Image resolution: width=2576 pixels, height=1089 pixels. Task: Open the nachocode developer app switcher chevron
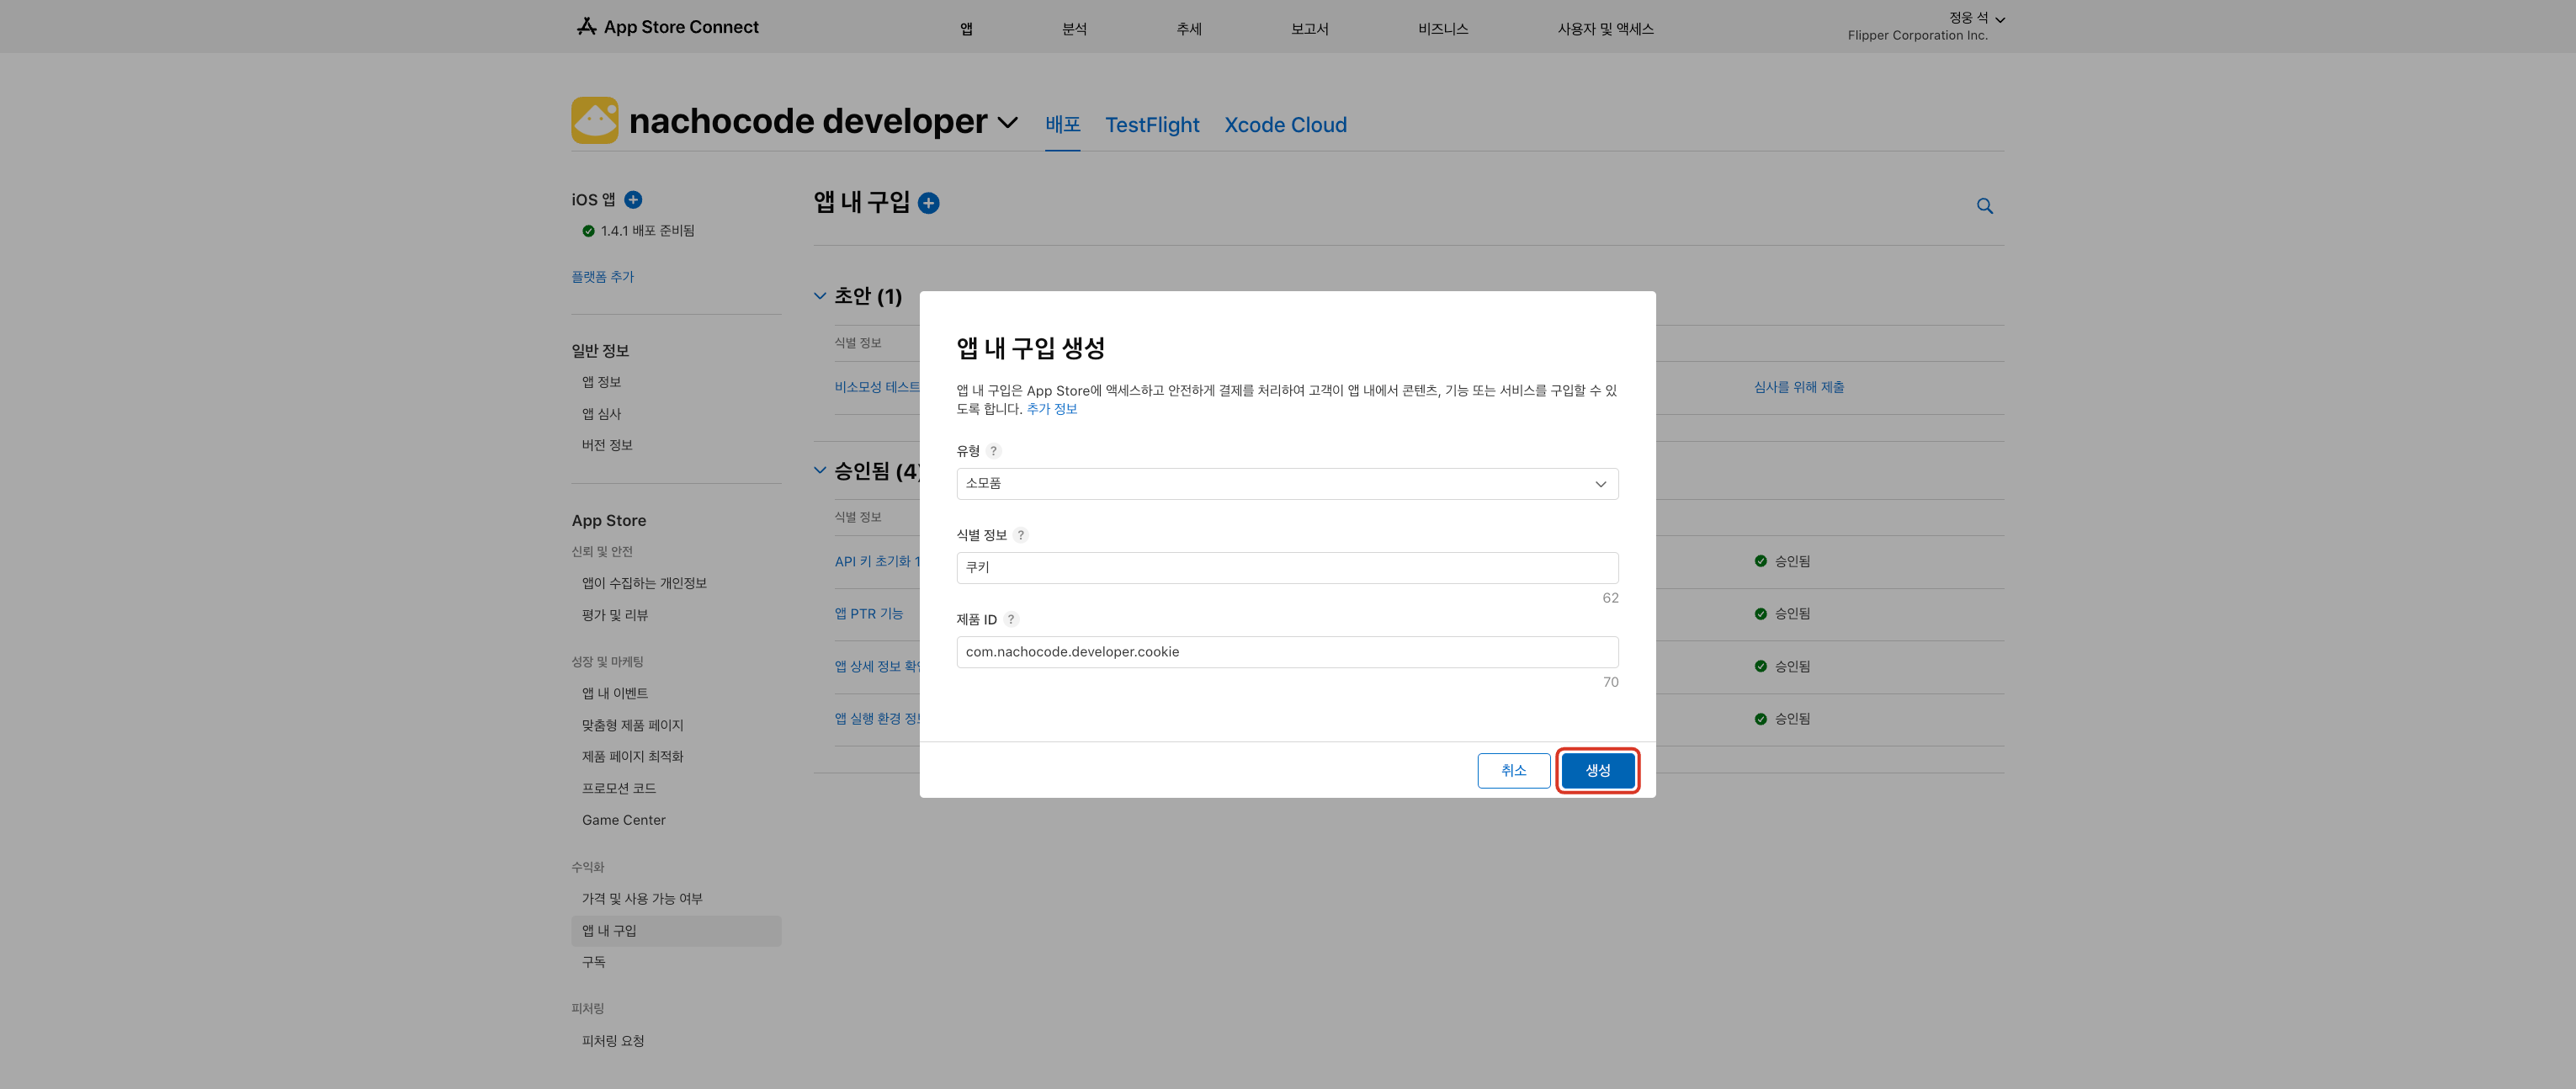(x=1008, y=122)
